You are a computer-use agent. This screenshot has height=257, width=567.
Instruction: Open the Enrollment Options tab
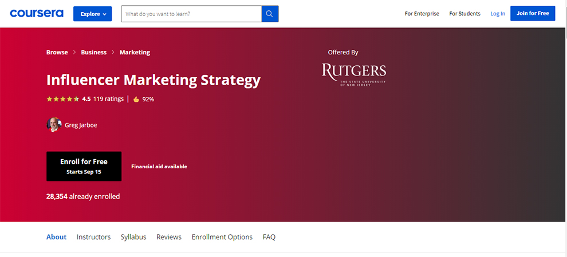(x=222, y=237)
